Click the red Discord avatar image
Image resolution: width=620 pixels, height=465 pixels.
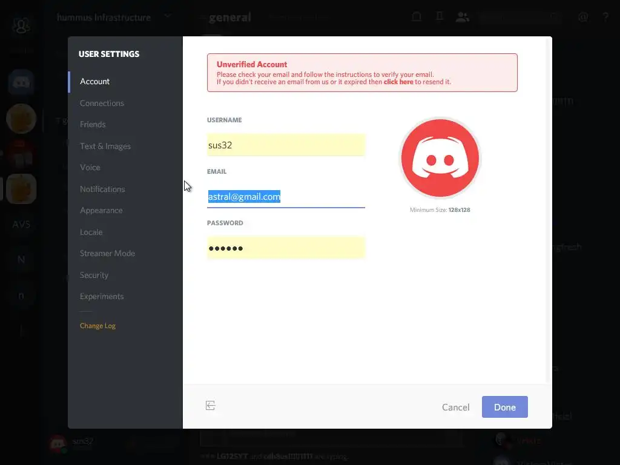pos(440,158)
